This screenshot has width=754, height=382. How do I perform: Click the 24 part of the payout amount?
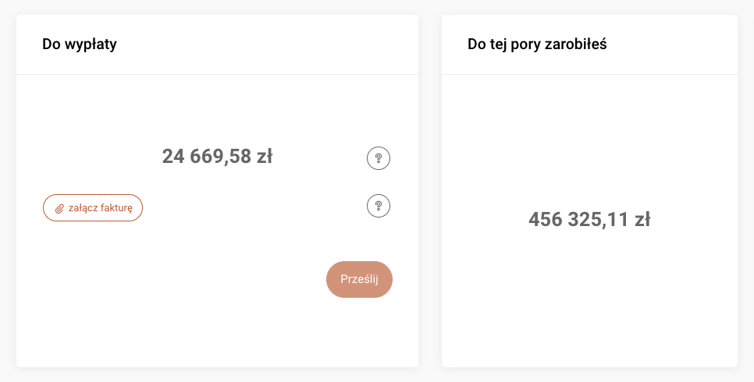point(172,157)
